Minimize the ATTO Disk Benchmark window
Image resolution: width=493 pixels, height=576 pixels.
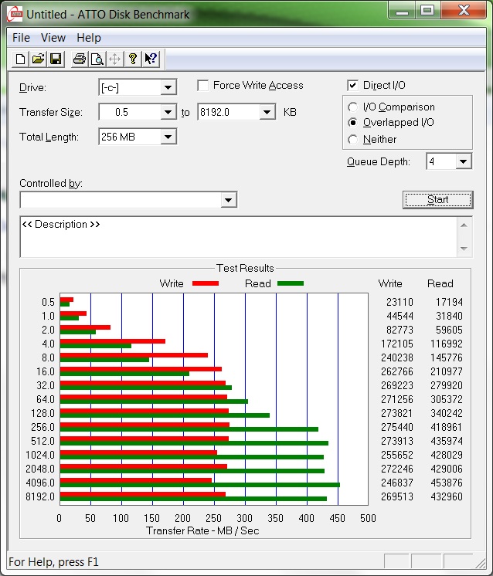pyautogui.click(x=402, y=11)
